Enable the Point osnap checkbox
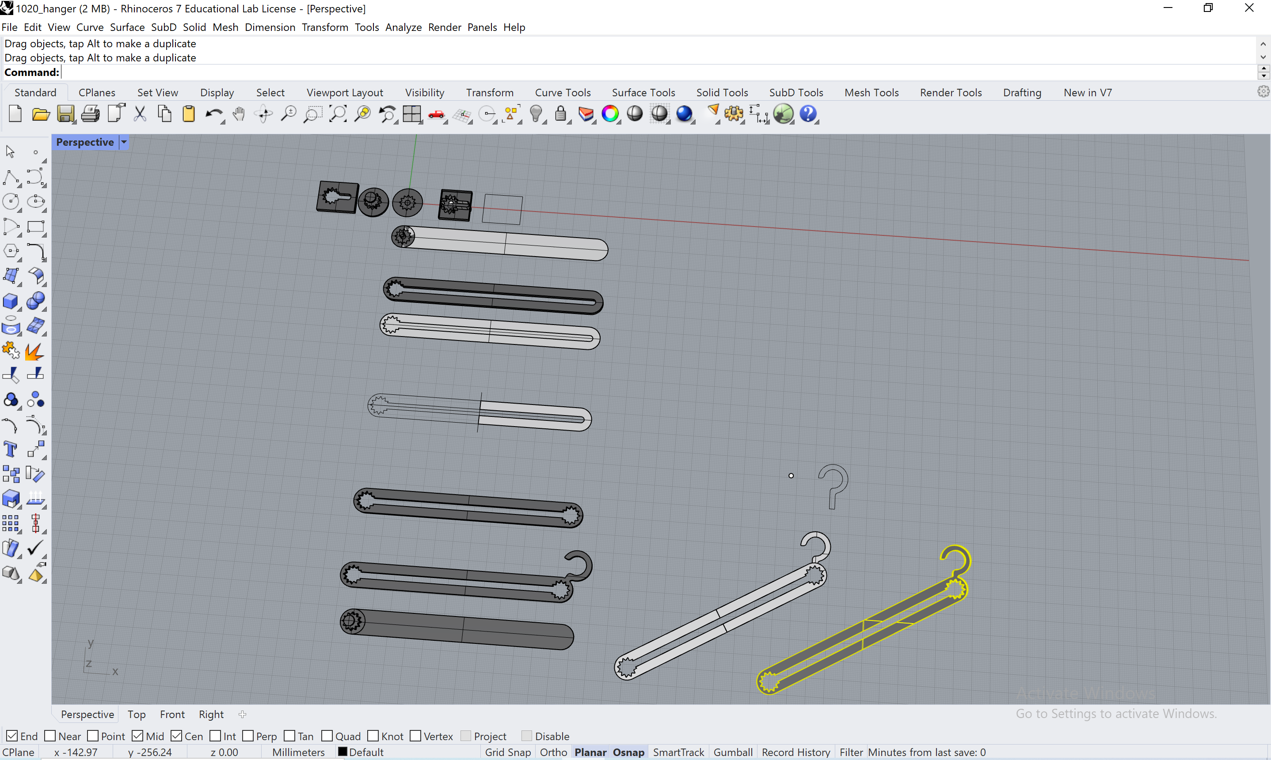1271x760 pixels. click(93, 736)
